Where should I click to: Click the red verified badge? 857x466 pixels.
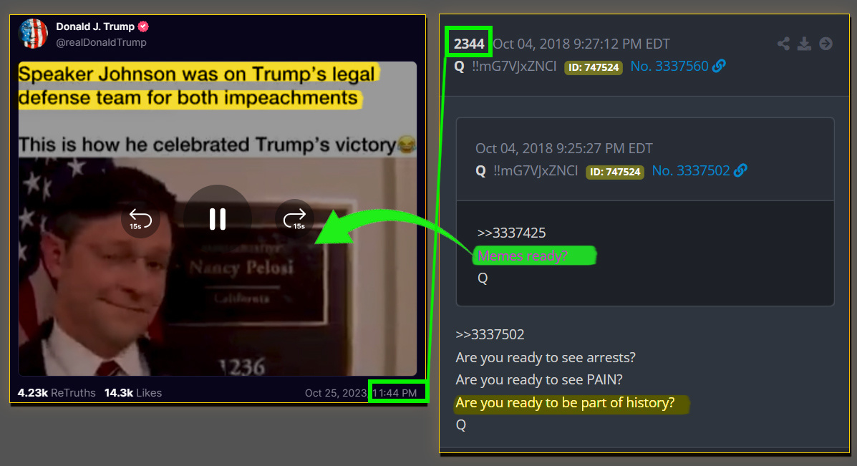coord(143,26)
